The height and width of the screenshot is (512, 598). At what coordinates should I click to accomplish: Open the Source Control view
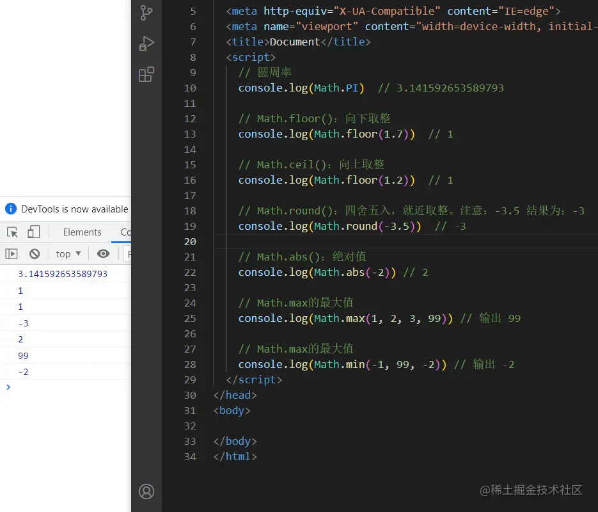(x=146, y=13)
